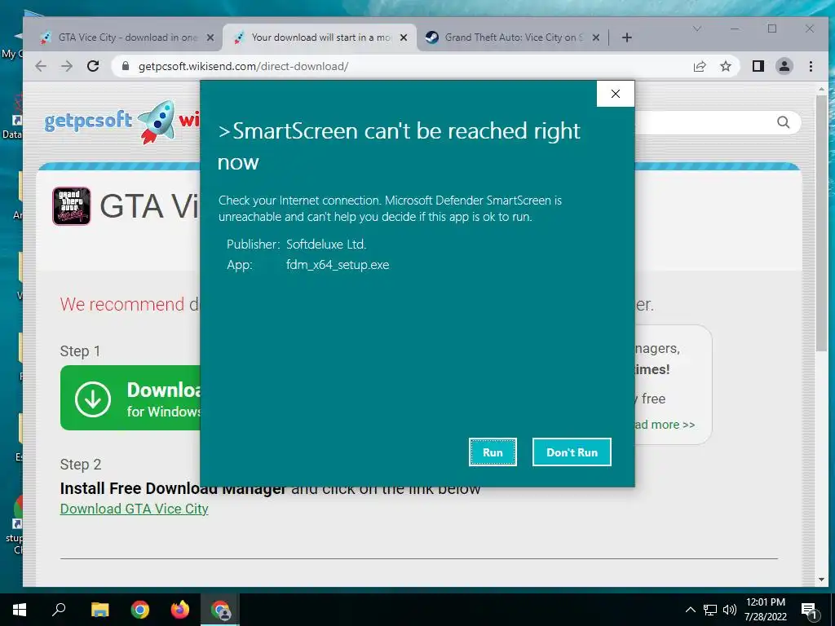Screen dimensions: 835x626
Task: Click the getpcsoft logo
Action: [88, 121]
